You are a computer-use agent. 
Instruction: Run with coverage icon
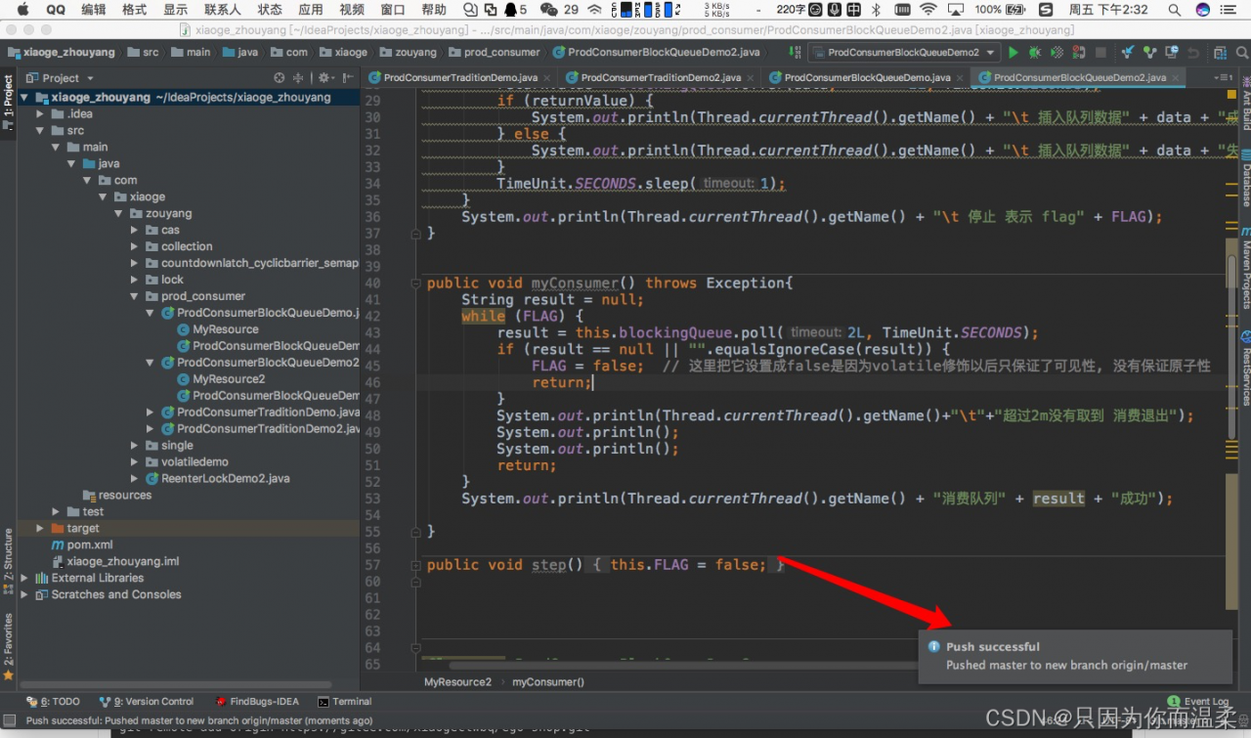tap(1057, 52)
